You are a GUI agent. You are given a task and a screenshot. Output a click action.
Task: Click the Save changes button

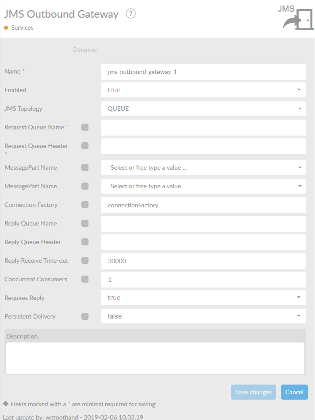253,392
